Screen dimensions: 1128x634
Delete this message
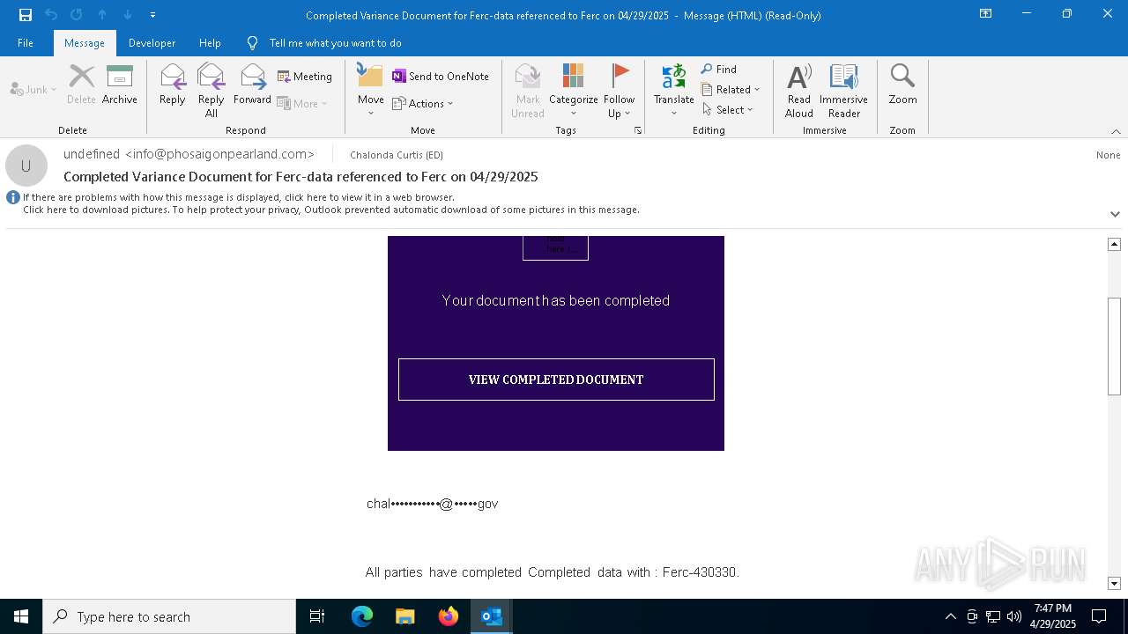(x=81, y=85)
